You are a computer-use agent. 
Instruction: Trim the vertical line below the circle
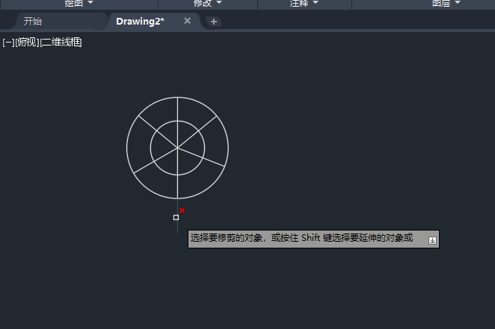point(177,217)
